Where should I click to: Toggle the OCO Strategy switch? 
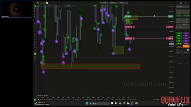[x=188, y=50]
